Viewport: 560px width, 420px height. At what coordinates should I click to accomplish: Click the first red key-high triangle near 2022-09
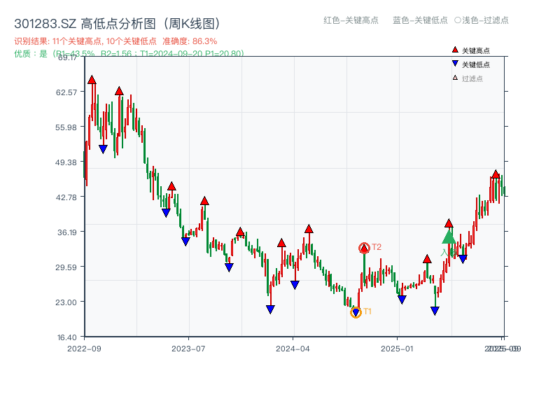point(91,79)
